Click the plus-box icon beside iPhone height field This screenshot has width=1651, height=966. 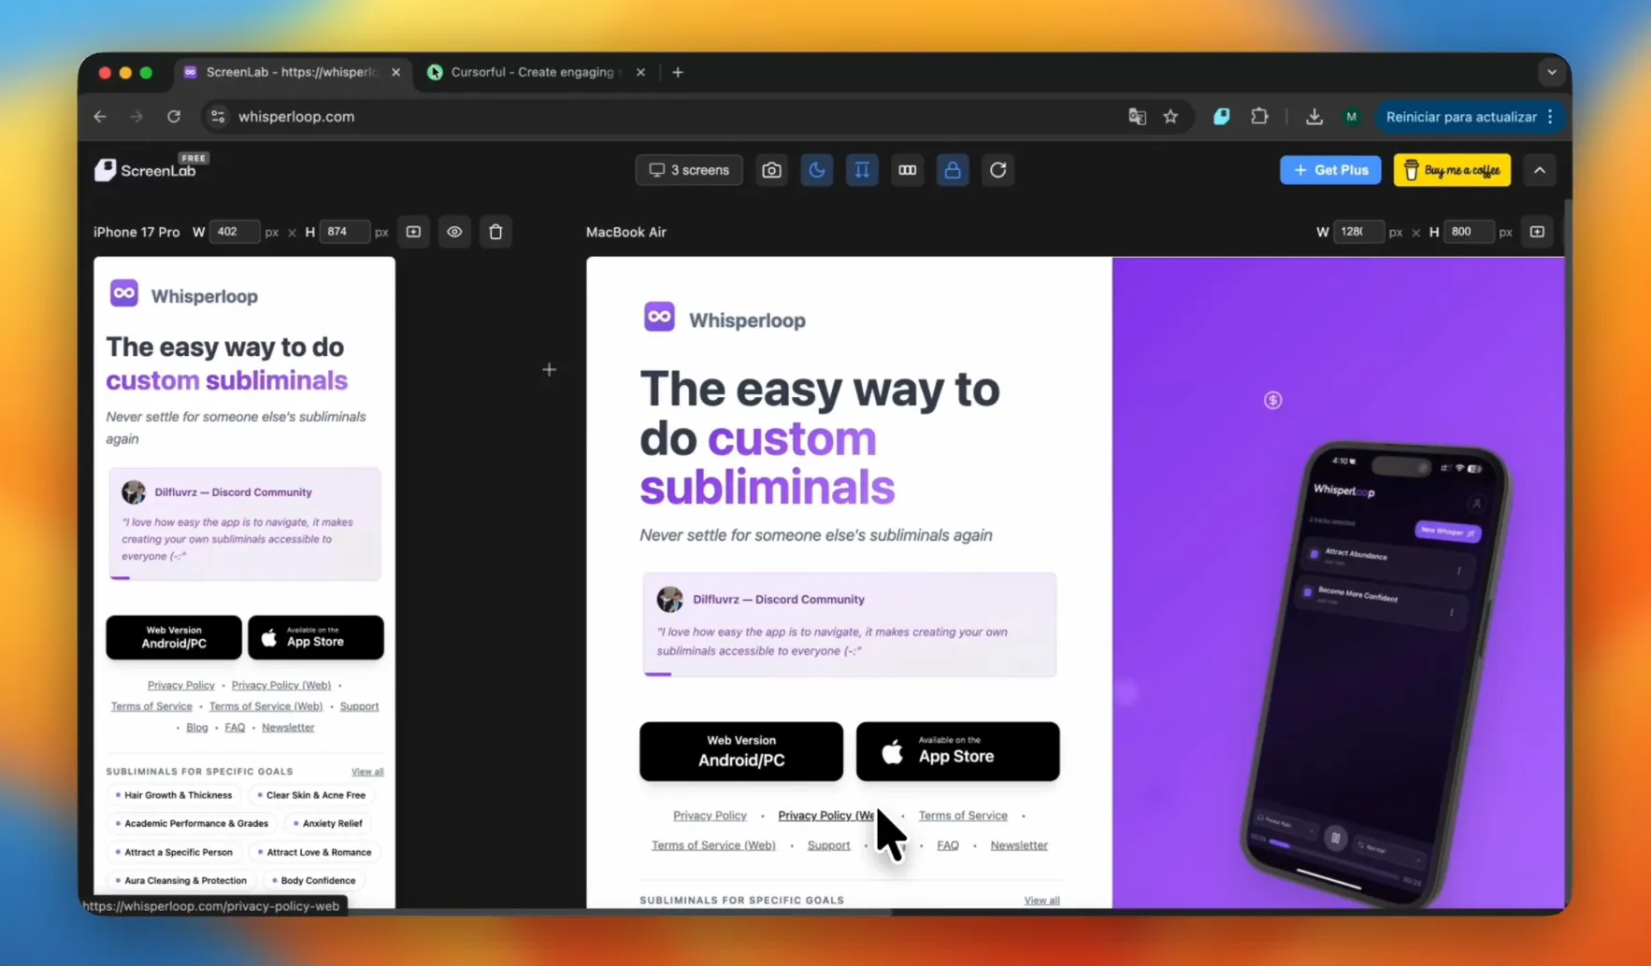(x=413, y=232)
